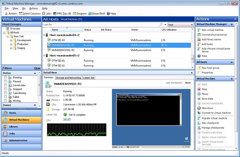Close the Actions pane
The image size is (240, 157).
[x=235, y=19]
